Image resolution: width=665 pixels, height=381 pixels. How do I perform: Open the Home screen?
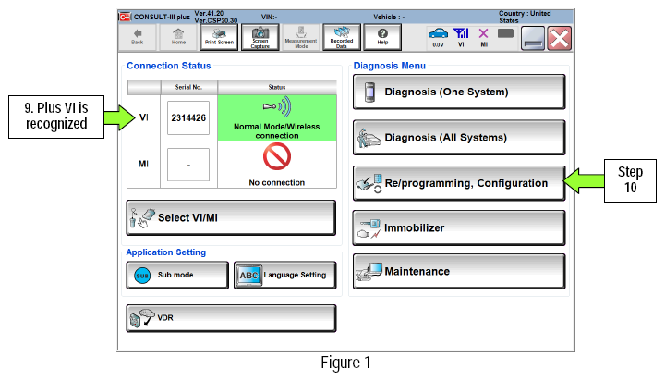(x=178, y=37)
